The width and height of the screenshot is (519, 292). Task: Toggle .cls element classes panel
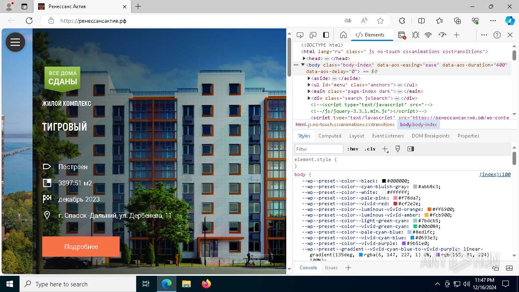[370, 149]
